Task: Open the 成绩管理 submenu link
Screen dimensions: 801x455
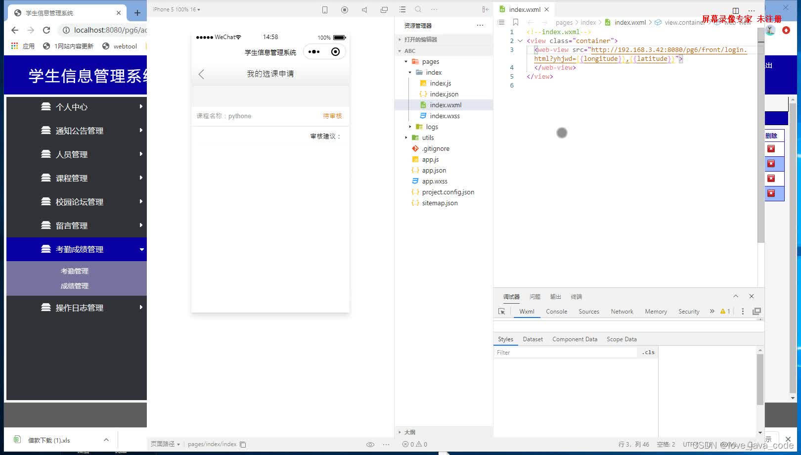Action: click(x=75, y=286)
